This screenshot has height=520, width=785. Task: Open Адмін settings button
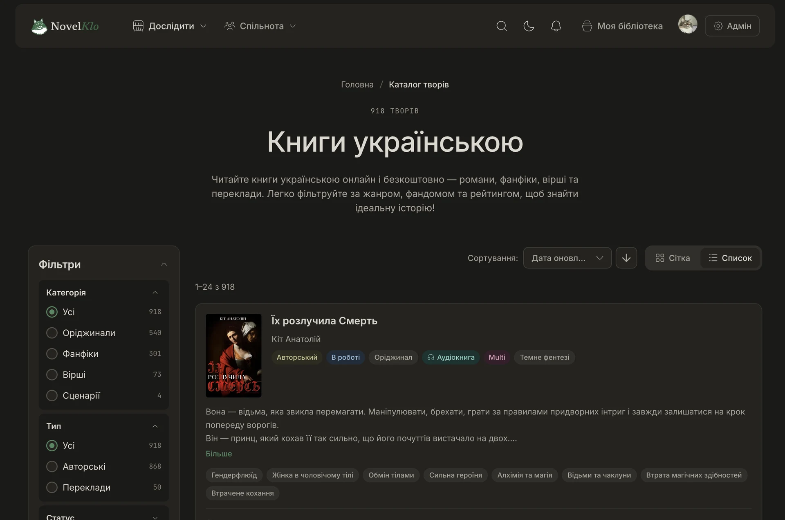(732, 26)
